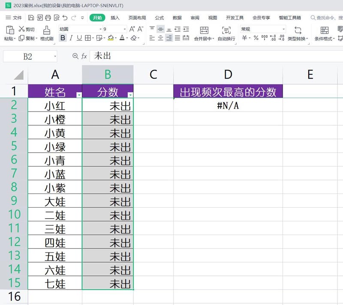Click the Cut (剪切) scissors icon
The width and height of the screenshot is (343, 305).
click(21, 29)
